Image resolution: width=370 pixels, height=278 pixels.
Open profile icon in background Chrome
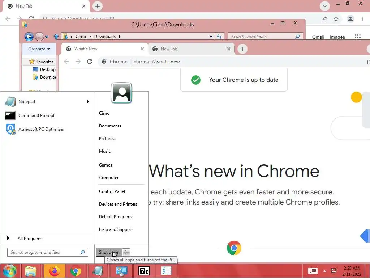(x=350, y=19)
